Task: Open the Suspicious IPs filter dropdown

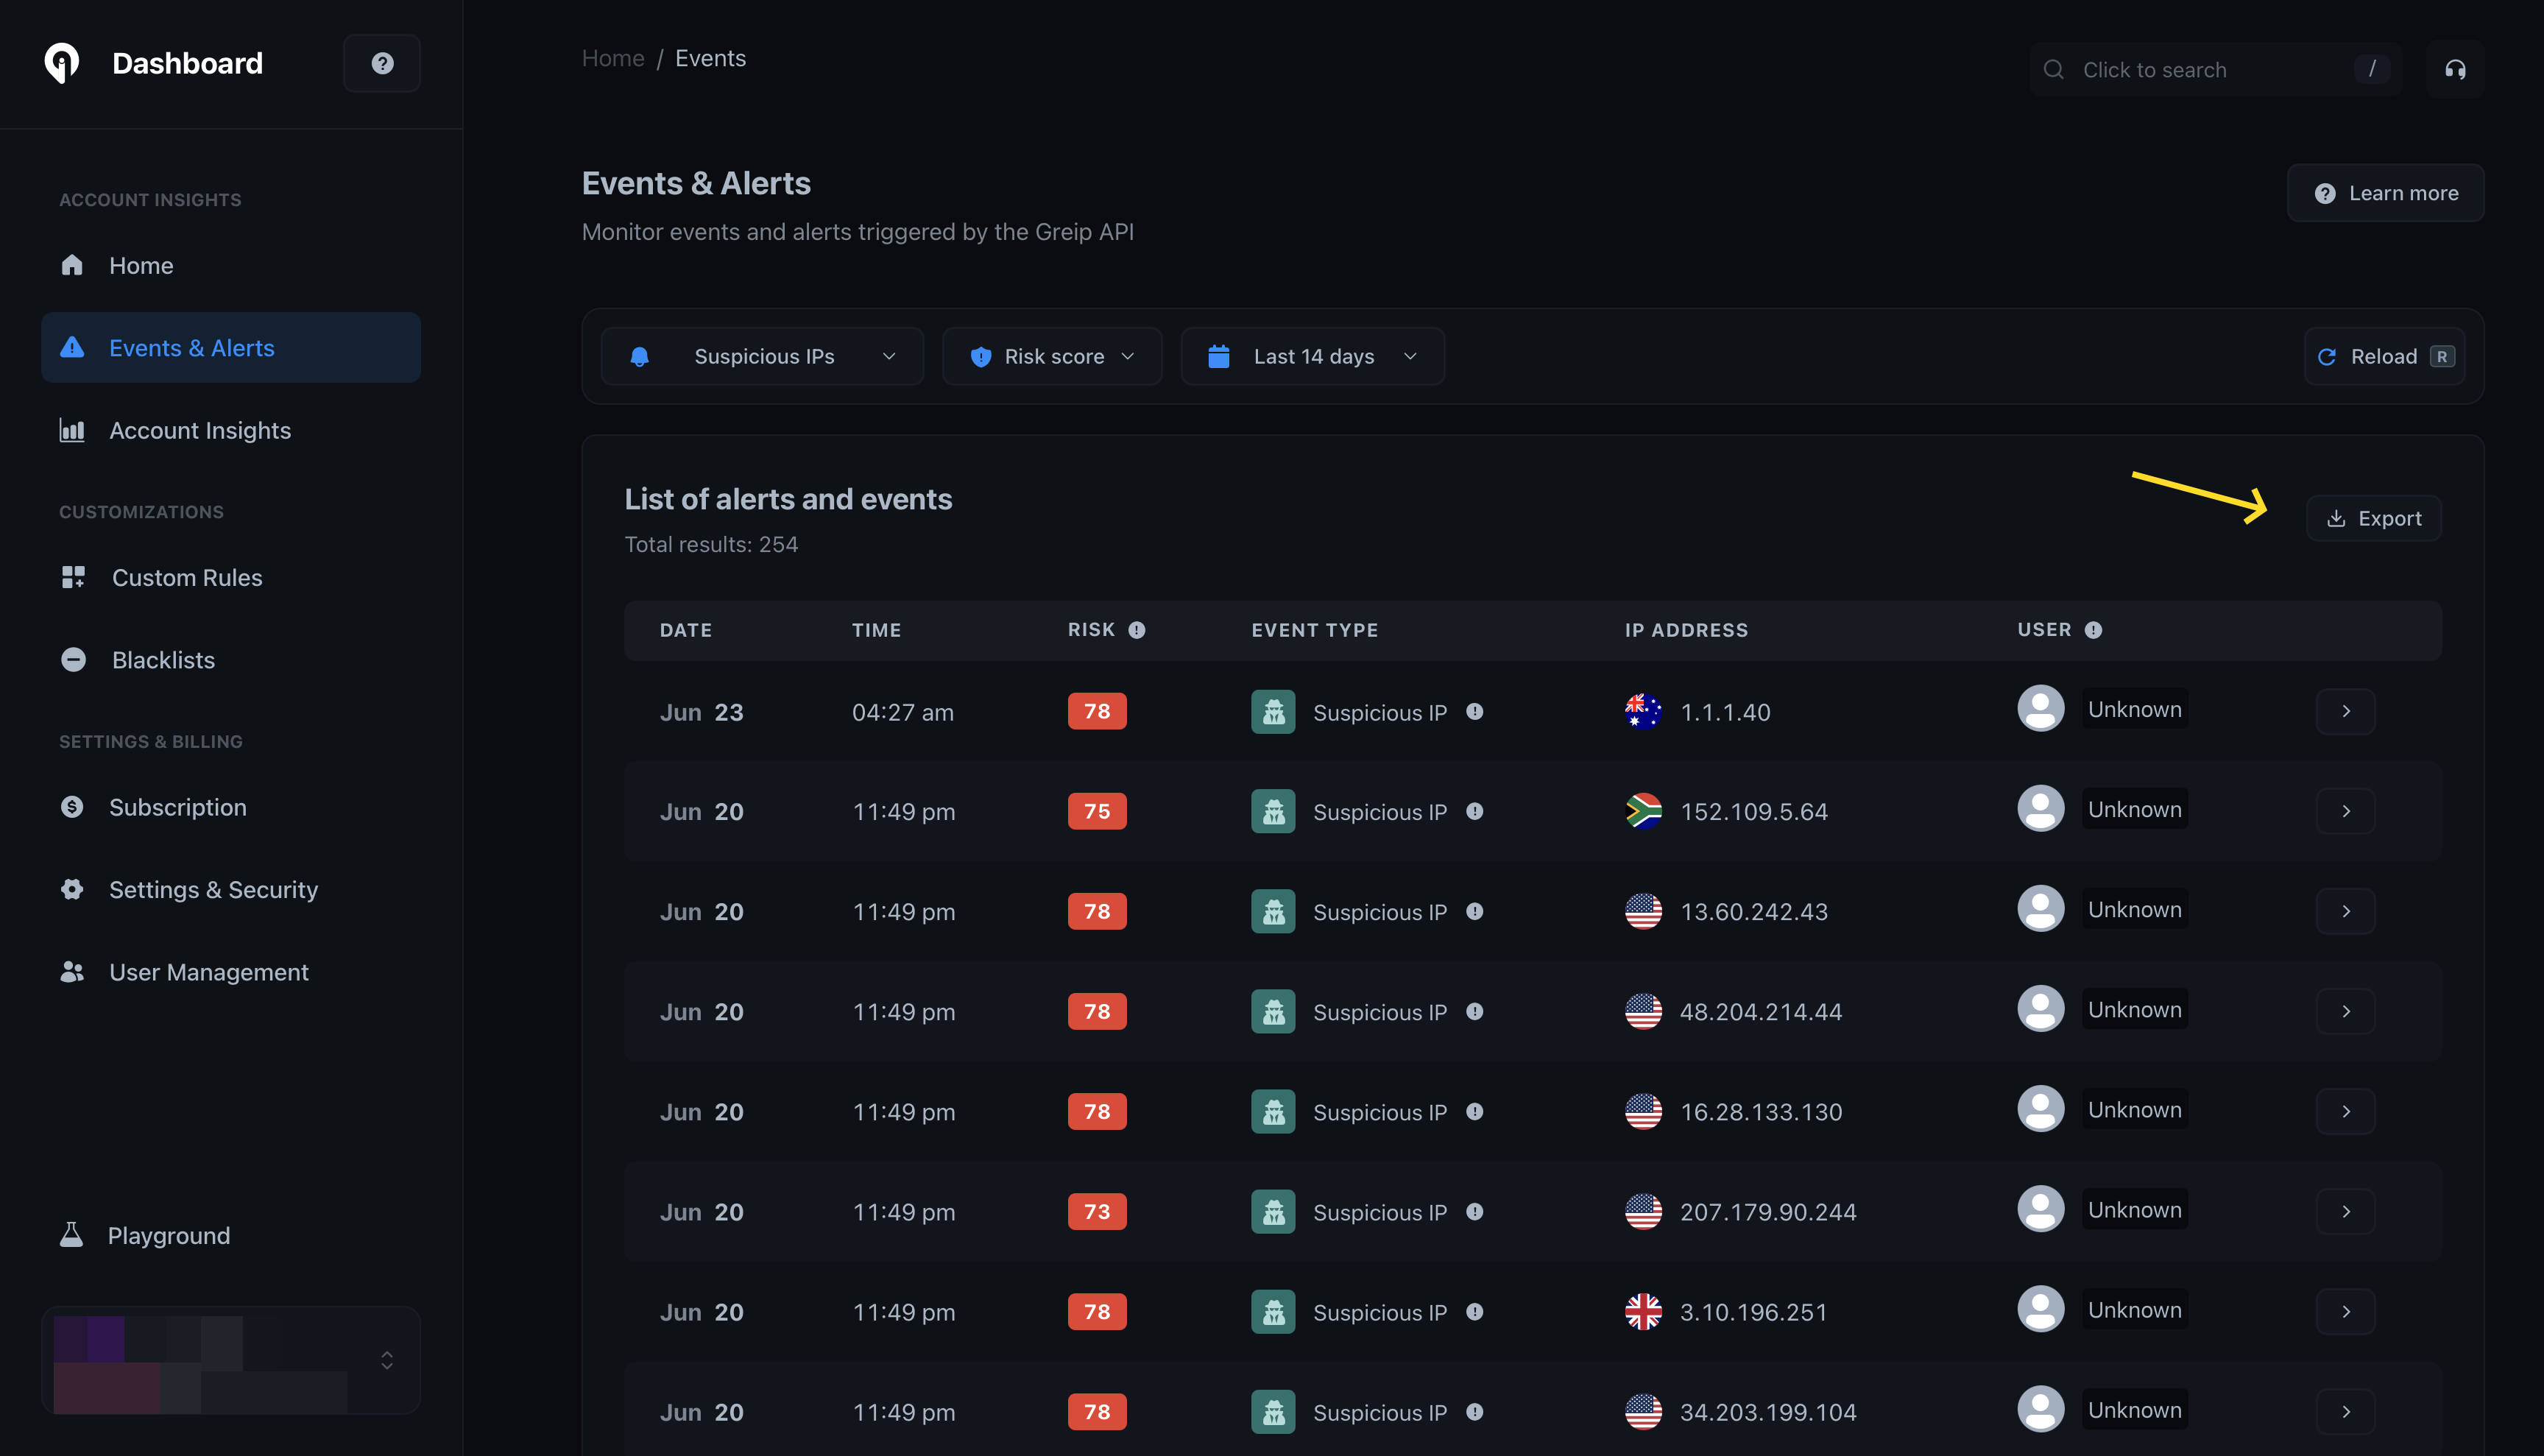Action: [762, 357]
